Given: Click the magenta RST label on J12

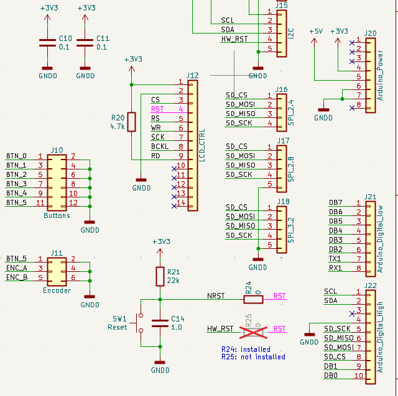Looking at the screenshot, I should point(157,109).
